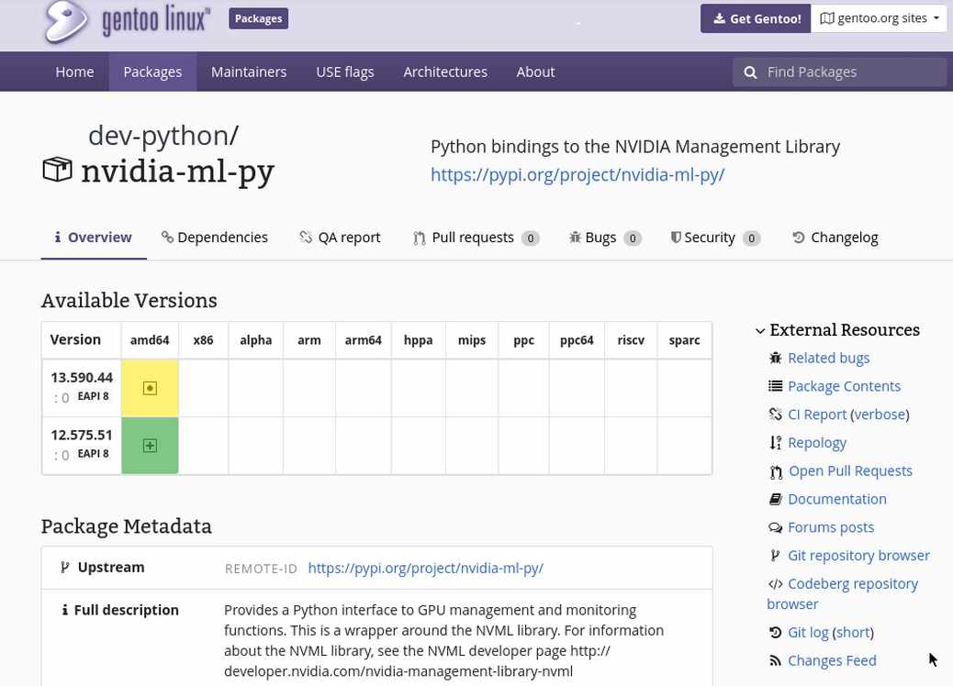Click the Gentoo Linux logo
953x686 pixels.
pos(127,20)
